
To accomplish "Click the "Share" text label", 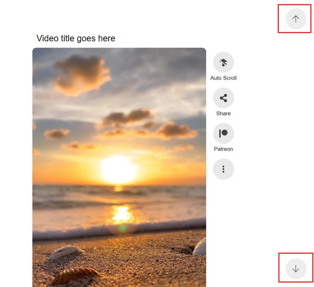I will point(223,113).
